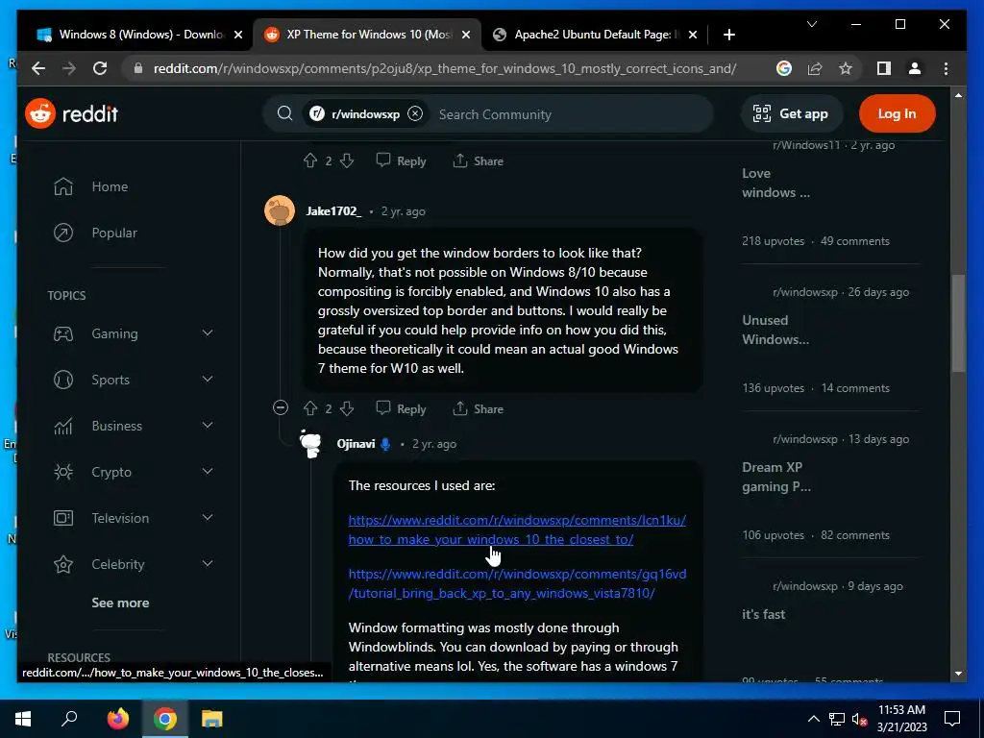
Task: Reload the current page
Action: 100,68
